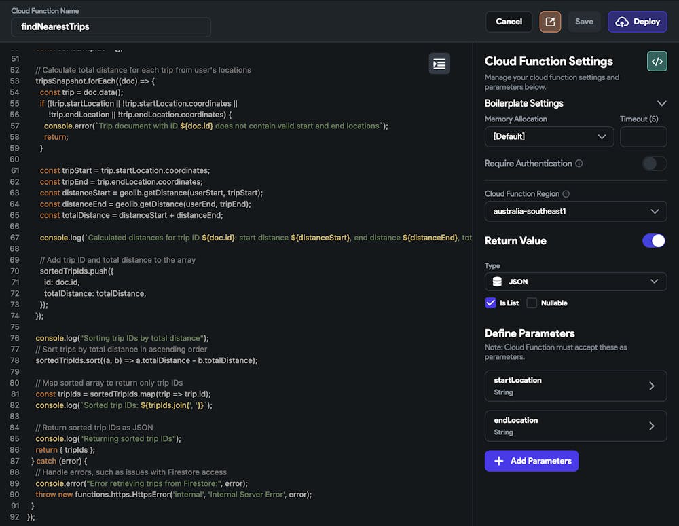Click the Save button
This screenshot has height=526, width=679.
coord(584,22)
